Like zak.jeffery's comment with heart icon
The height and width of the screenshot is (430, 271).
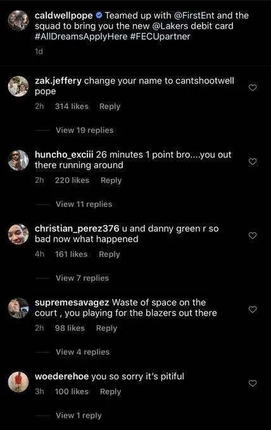[x=253, y=88]
